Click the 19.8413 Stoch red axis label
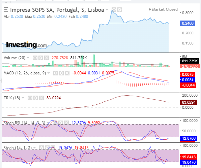The image size is (201, 168). (x=188, y=157)
